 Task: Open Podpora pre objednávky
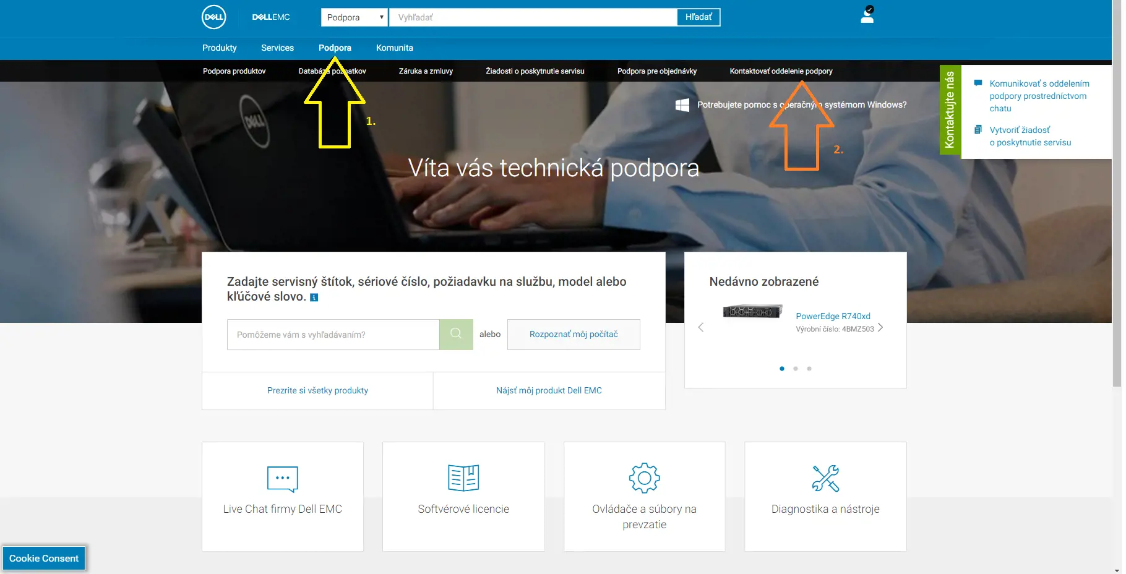(x=657, y=71)
